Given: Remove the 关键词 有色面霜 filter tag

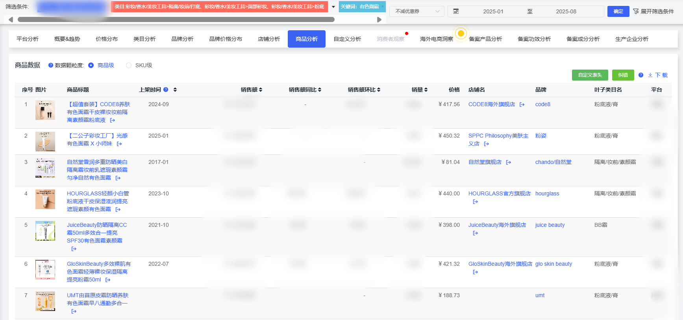Looking at the screenshot, I should [x=382, y=6].
